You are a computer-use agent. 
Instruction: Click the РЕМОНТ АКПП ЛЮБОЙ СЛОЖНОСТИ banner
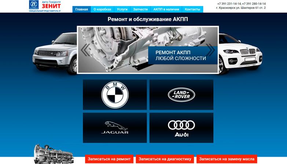tap(183, 55)
